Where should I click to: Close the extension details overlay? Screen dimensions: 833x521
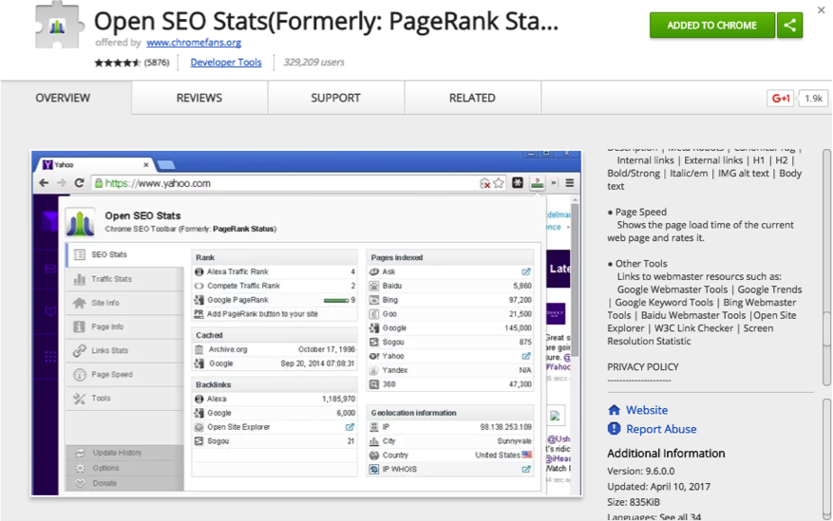click(821, 10)
